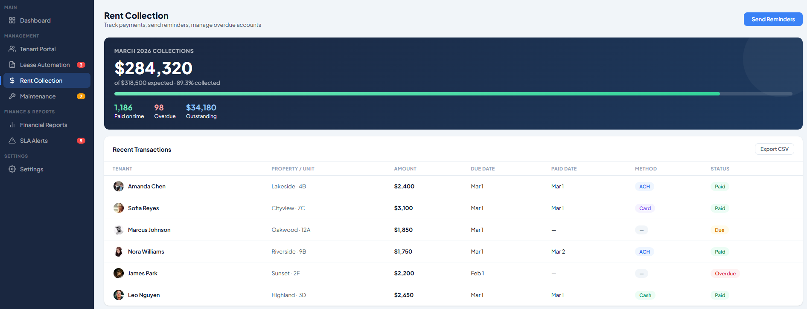
Task: Click Marcus Johnson's avatar
Action: click(119, 230)
